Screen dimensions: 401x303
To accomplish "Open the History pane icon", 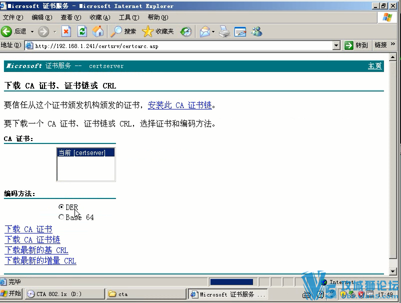I will pyautogui.click(x=186, y=31).
